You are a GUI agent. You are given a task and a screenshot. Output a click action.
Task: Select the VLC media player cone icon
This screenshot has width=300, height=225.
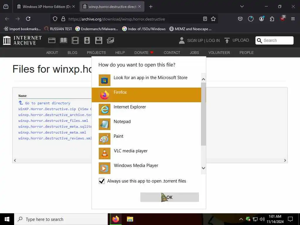pos(105,154)
